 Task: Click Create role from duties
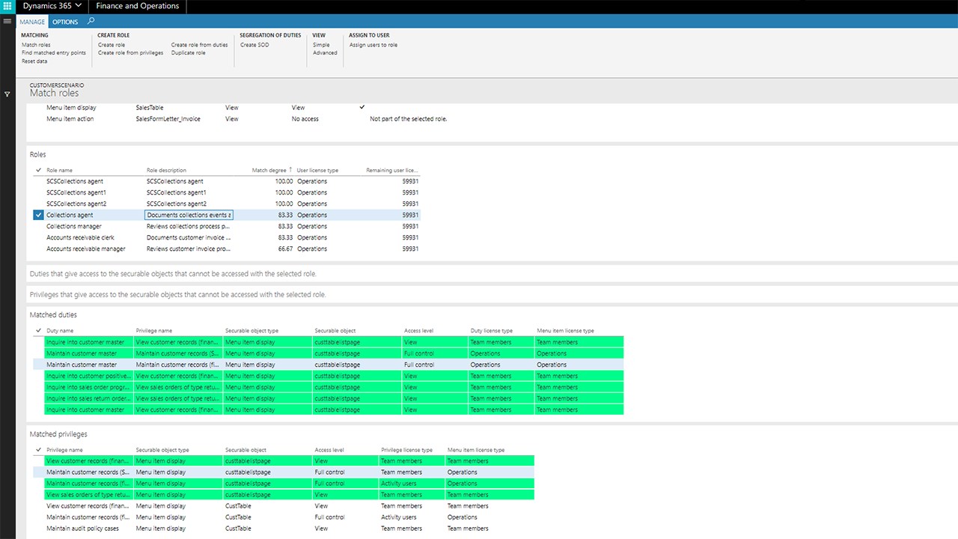coord(199,45)
